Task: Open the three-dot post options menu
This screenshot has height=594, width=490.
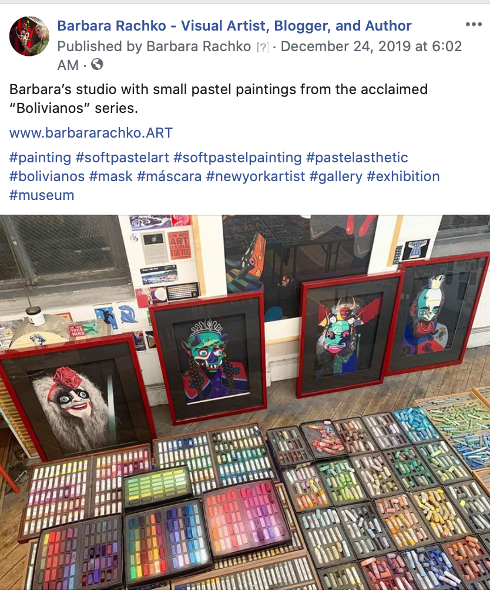Action: [x=474, y=25]
